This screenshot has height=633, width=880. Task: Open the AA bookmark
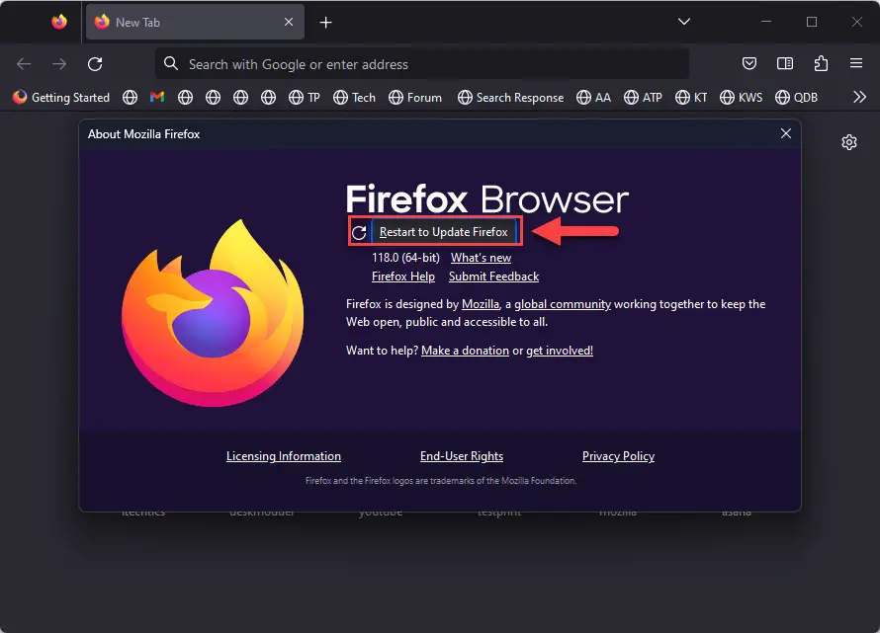pos(594,98)
